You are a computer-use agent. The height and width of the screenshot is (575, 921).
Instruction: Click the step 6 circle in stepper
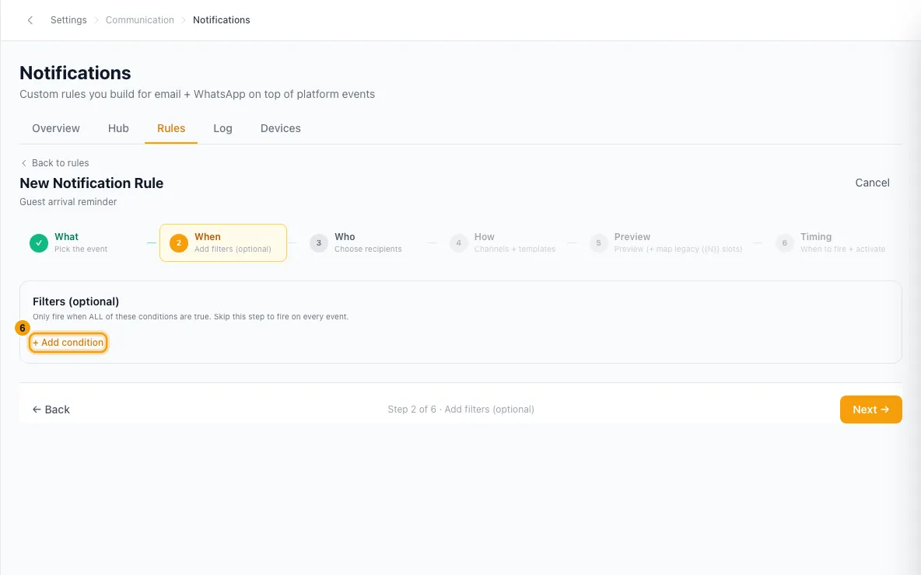785,243
